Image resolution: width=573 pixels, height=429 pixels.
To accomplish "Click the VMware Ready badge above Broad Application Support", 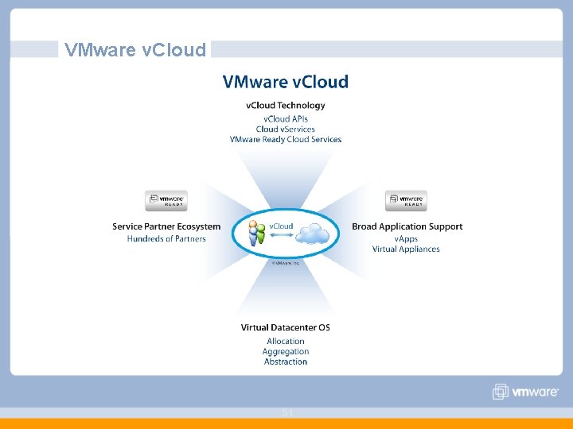I will pos(406,201).
